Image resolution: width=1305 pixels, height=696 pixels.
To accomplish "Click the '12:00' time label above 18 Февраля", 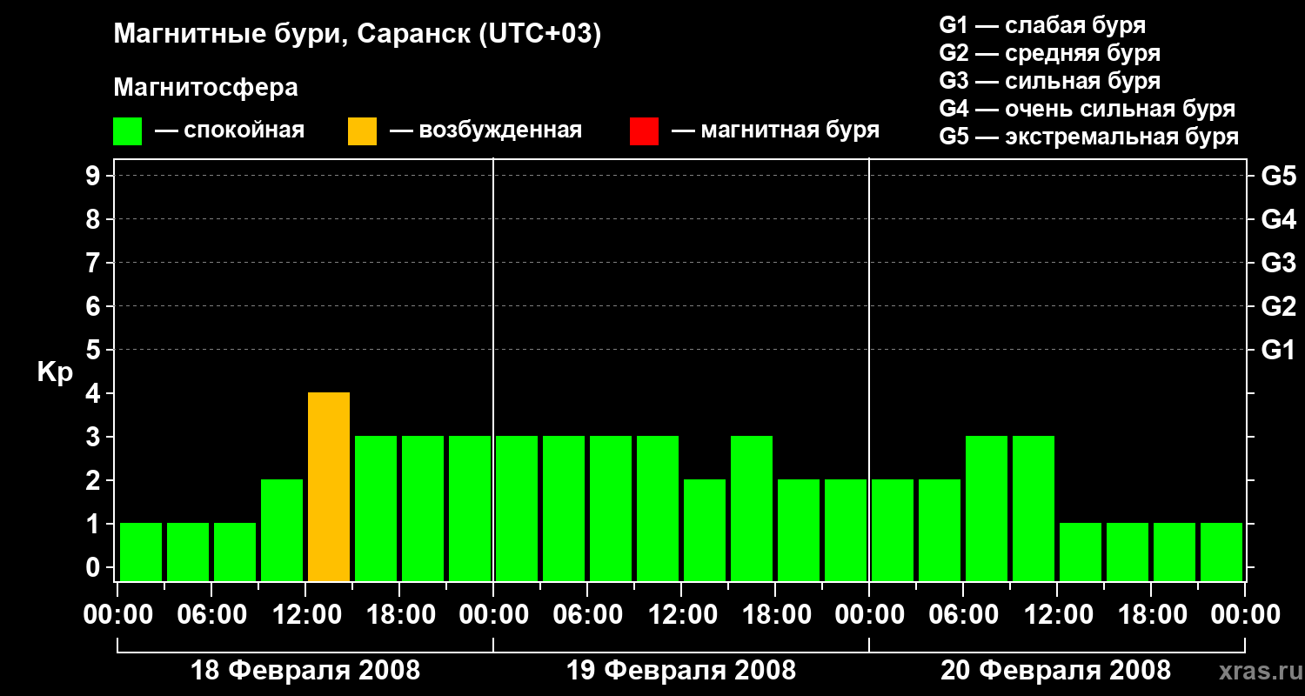I will click(x=305, y=615).
